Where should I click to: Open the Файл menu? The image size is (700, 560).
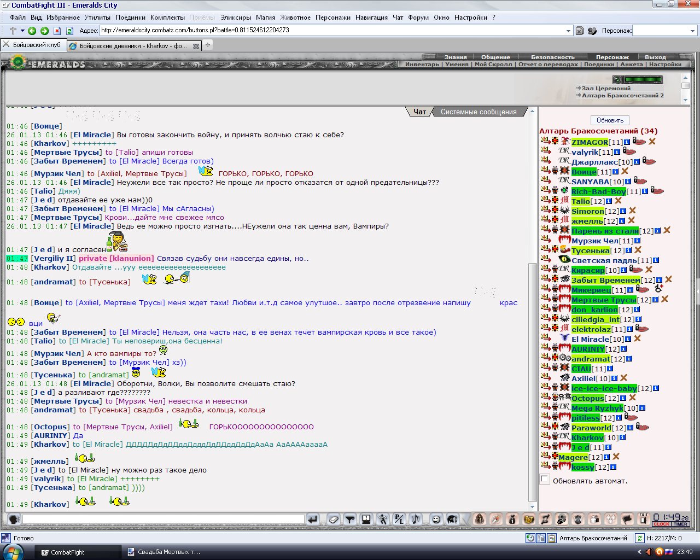click(x=17, y=17)
